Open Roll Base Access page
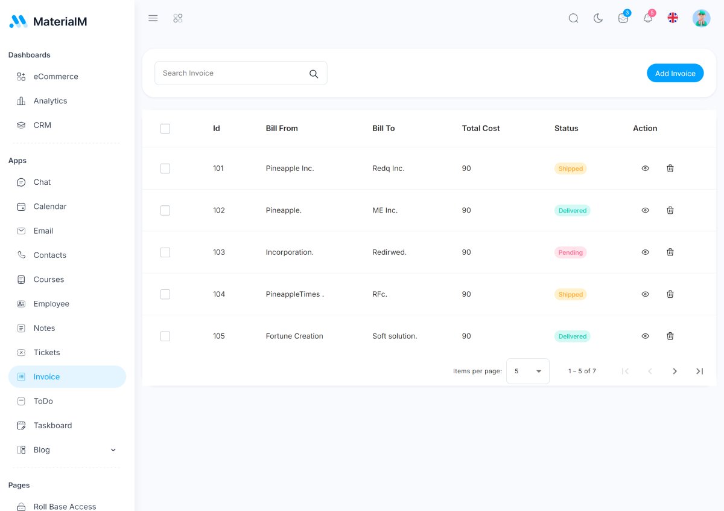724x511 pixels. [x=65, y=506]
